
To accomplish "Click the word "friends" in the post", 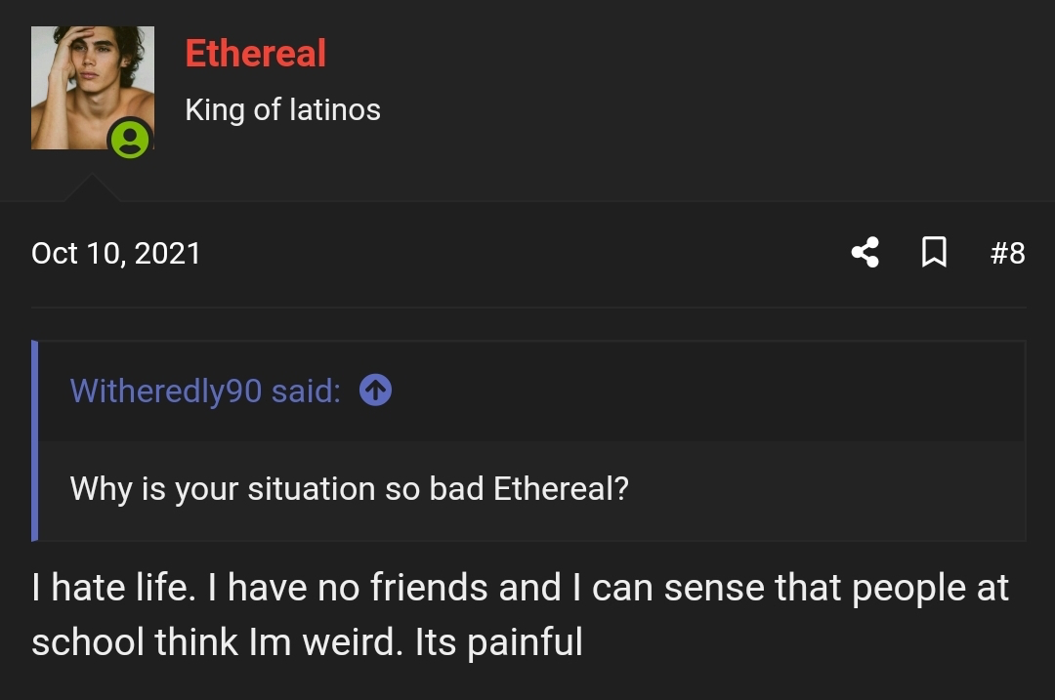I will pos(430,588).
